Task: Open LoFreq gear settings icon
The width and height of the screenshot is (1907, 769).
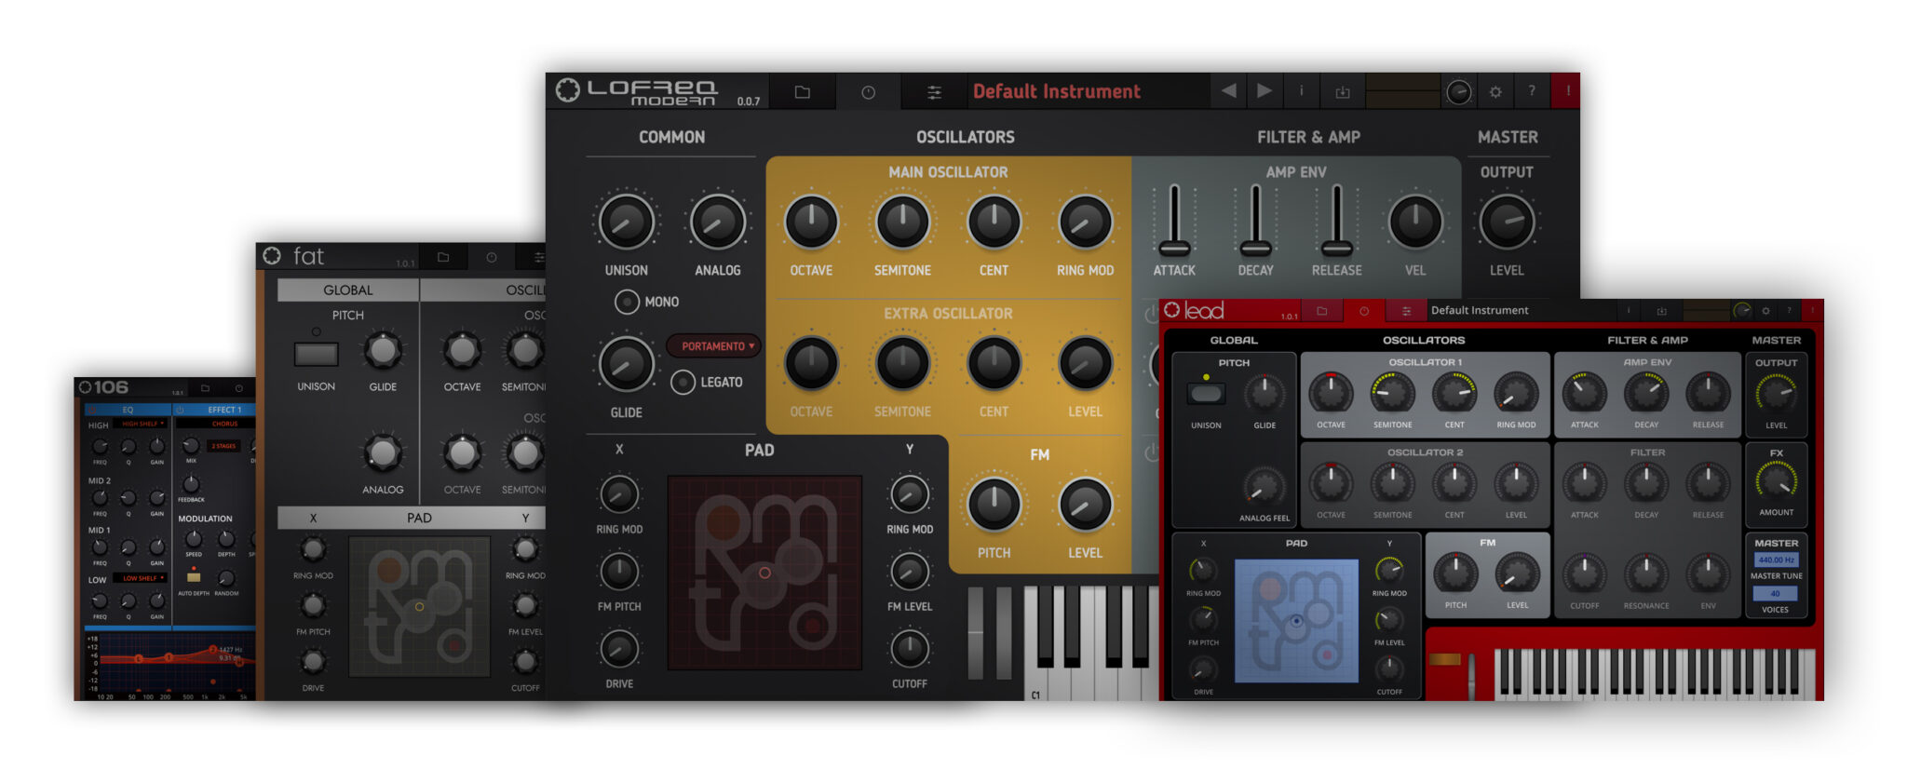Action: point(1495,92)
